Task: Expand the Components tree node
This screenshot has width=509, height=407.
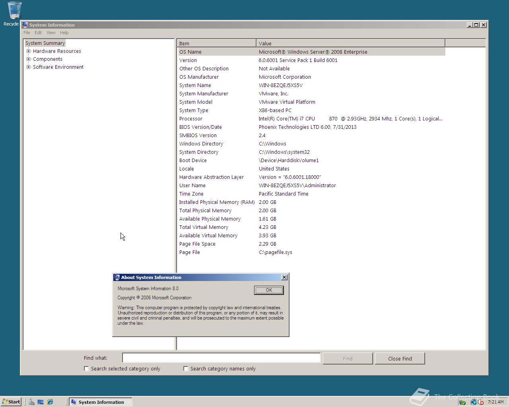Action: pos(28,59)
